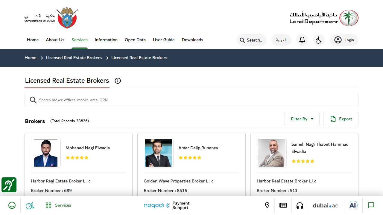
Task: Open the User Guide menu
Action: [x=164, y=40]
